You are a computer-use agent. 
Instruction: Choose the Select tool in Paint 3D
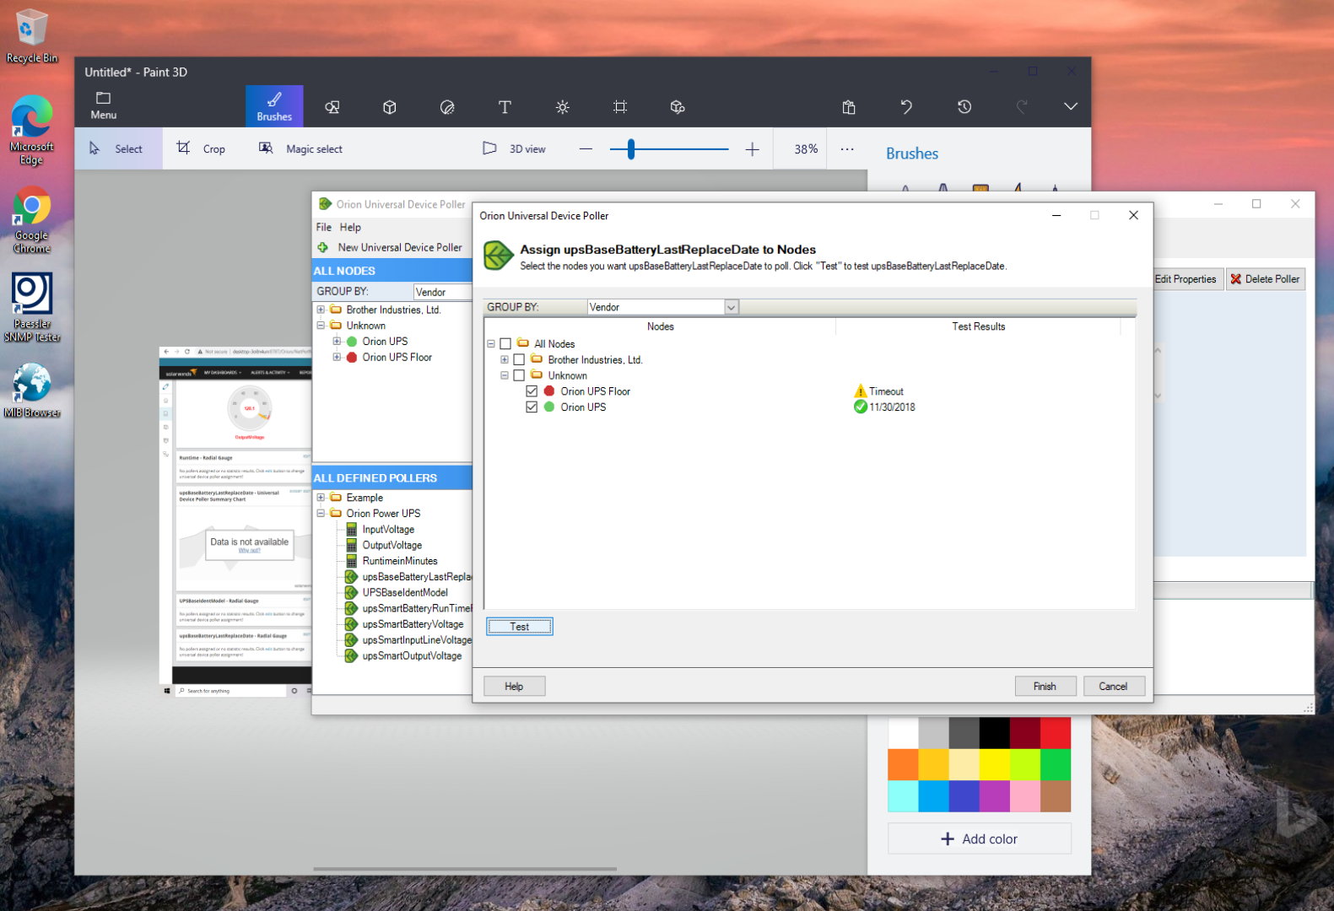117,149
